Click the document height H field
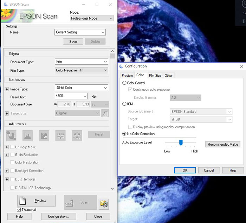Image resolution: width=246 pixels, height=223 pixels. pyautogui.click(x=83, y=104)
